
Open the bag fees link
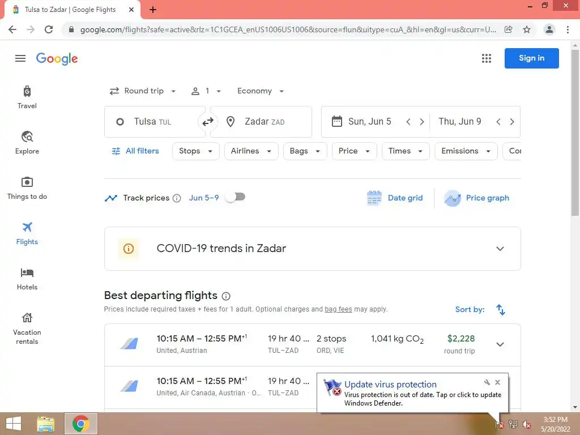pyautogui.click(x=338, y=309)
